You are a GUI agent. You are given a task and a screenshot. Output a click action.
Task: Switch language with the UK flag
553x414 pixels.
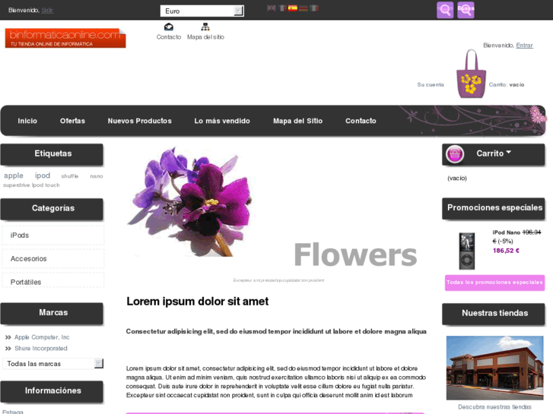(x=272, y=8)
